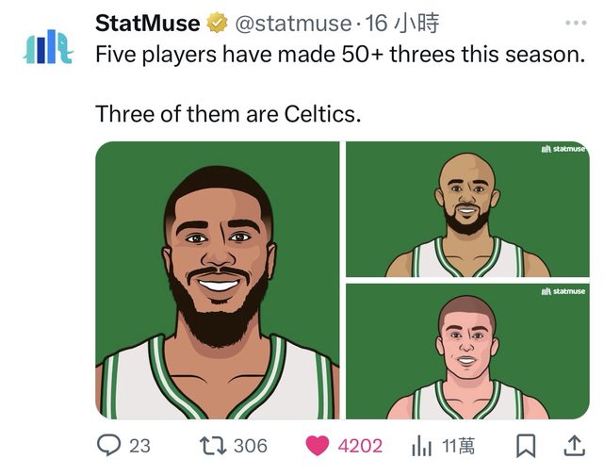
Task: Open the bottom-right player illustration
Action: [x=467, y=351]
